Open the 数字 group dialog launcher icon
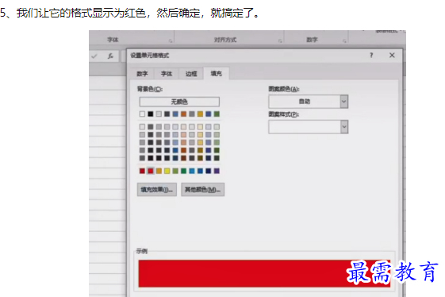This screenshot has height=297, width=445. [x=344, y=41]
